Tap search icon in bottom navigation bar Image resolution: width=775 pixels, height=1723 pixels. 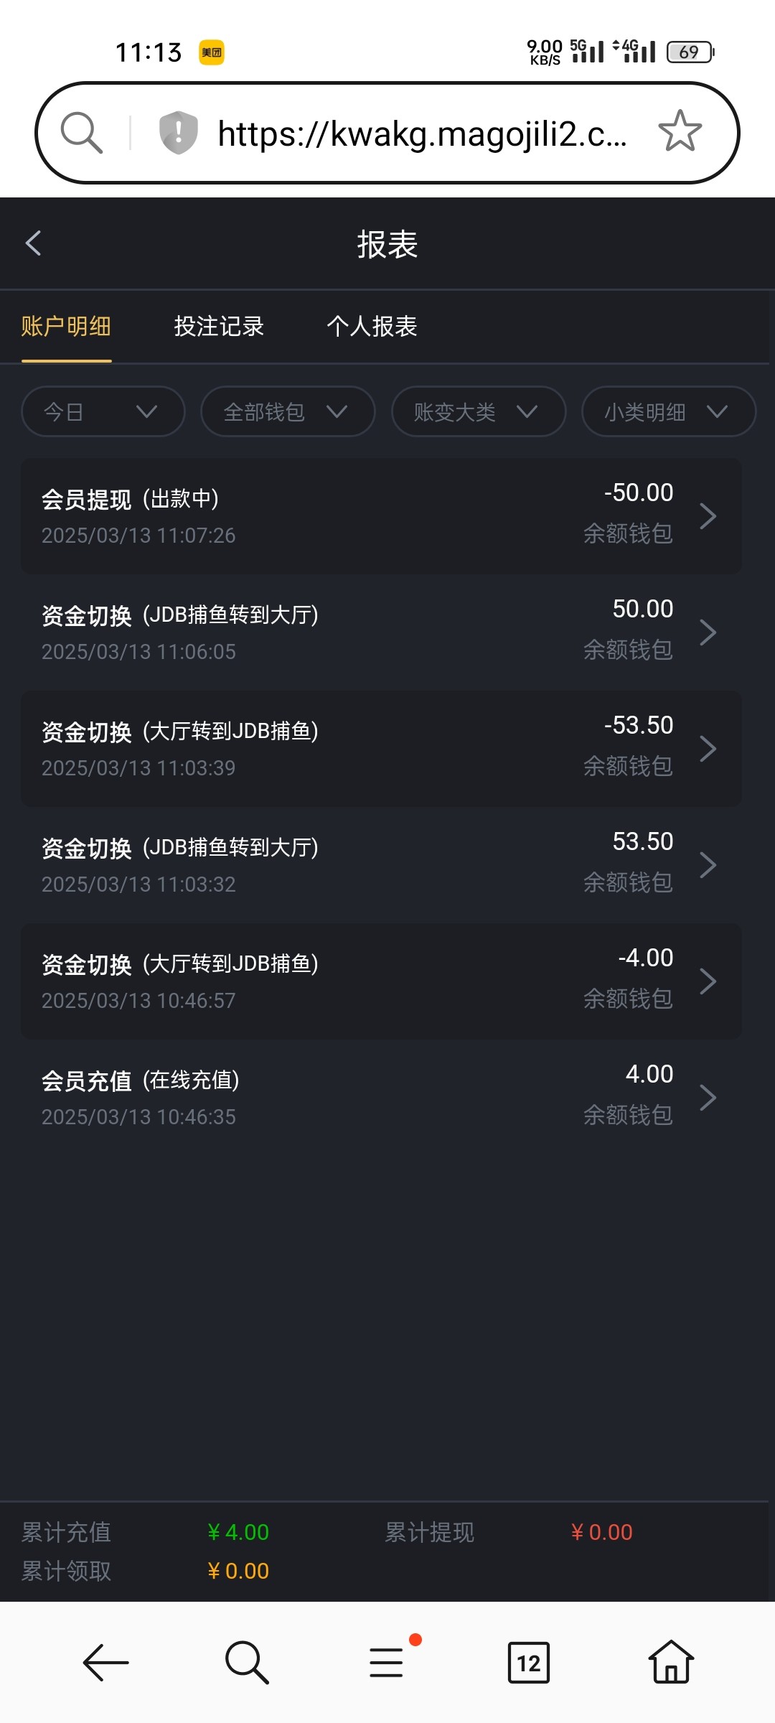[246, 1662]
